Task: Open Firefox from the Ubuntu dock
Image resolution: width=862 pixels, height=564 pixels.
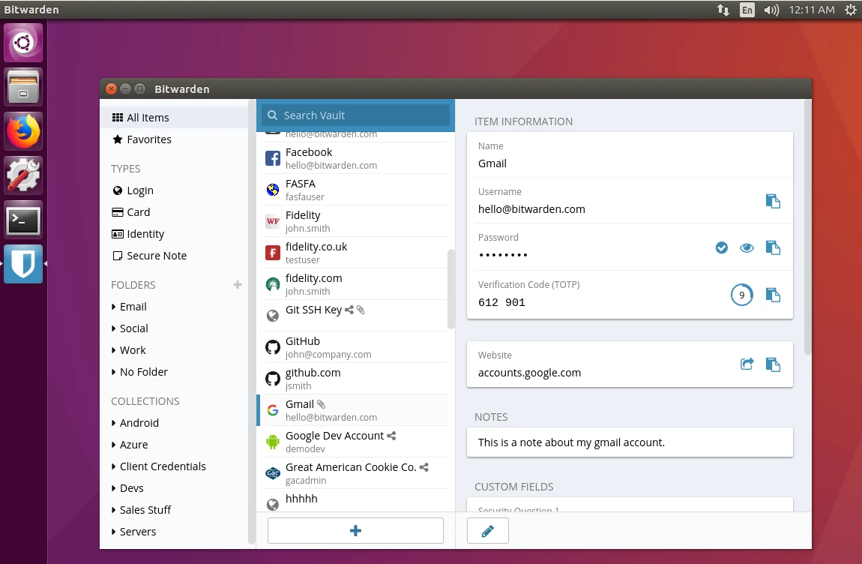Action: click(x=24, y=131)
